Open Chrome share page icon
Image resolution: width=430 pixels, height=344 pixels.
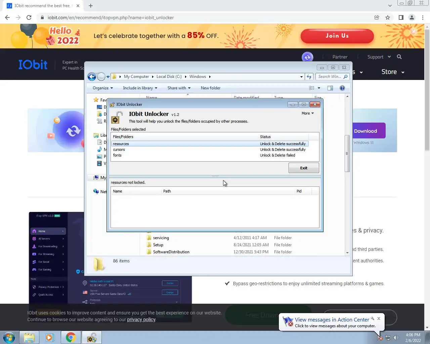[377, 17]
